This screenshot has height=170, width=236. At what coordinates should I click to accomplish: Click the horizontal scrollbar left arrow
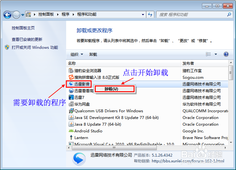pos(69,148)
